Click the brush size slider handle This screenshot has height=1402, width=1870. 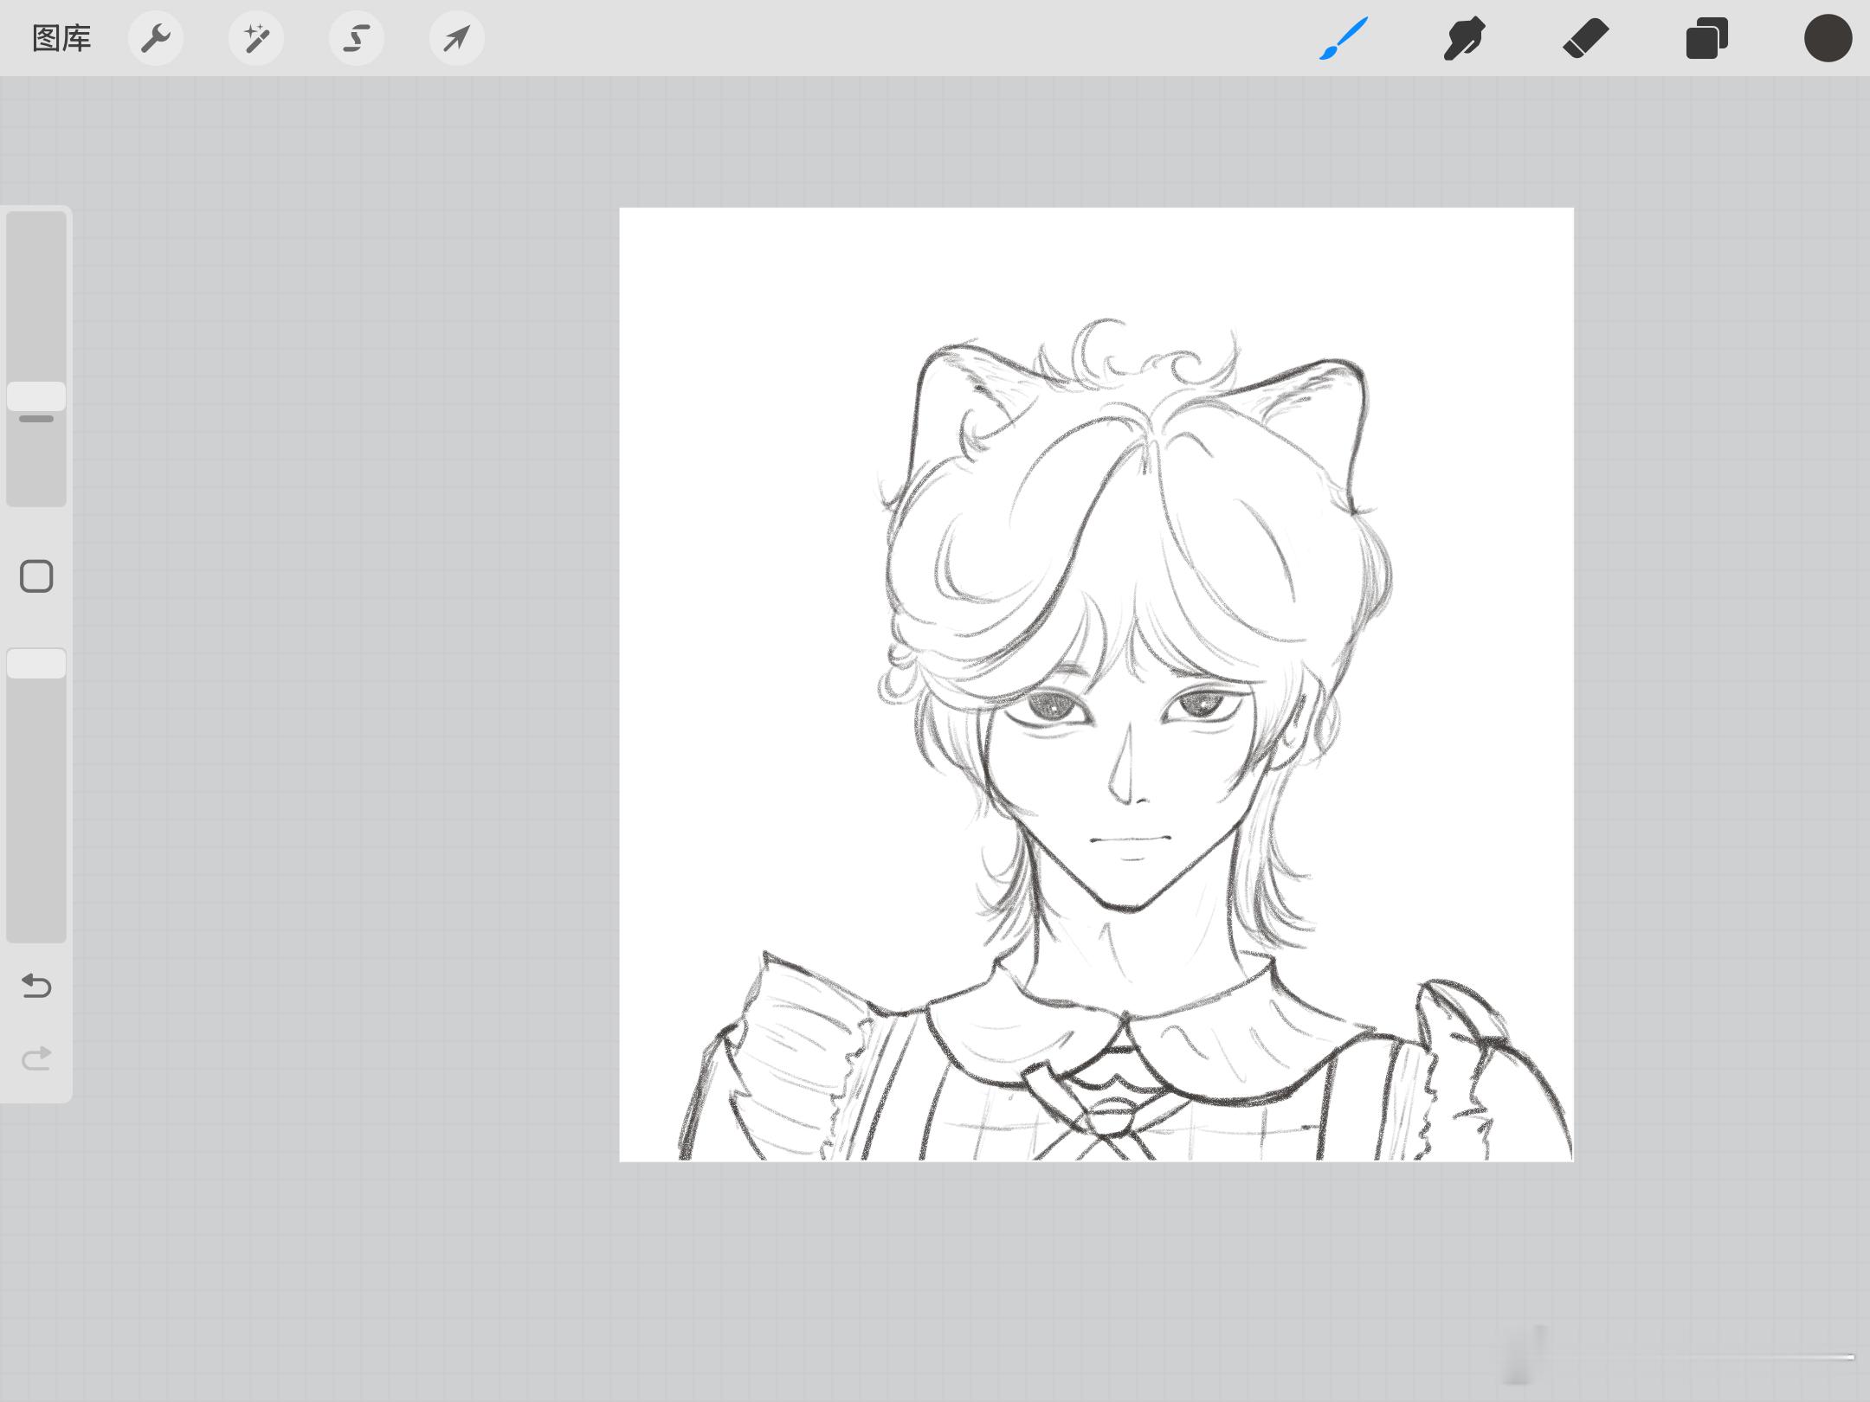[x=36, y=396]
